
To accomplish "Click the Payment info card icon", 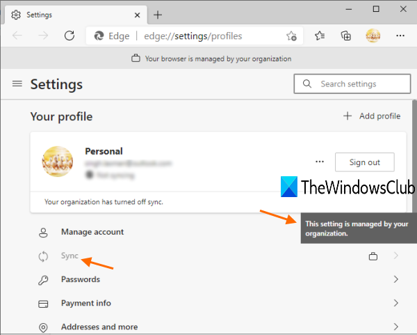I will click(x=43, y=304).
